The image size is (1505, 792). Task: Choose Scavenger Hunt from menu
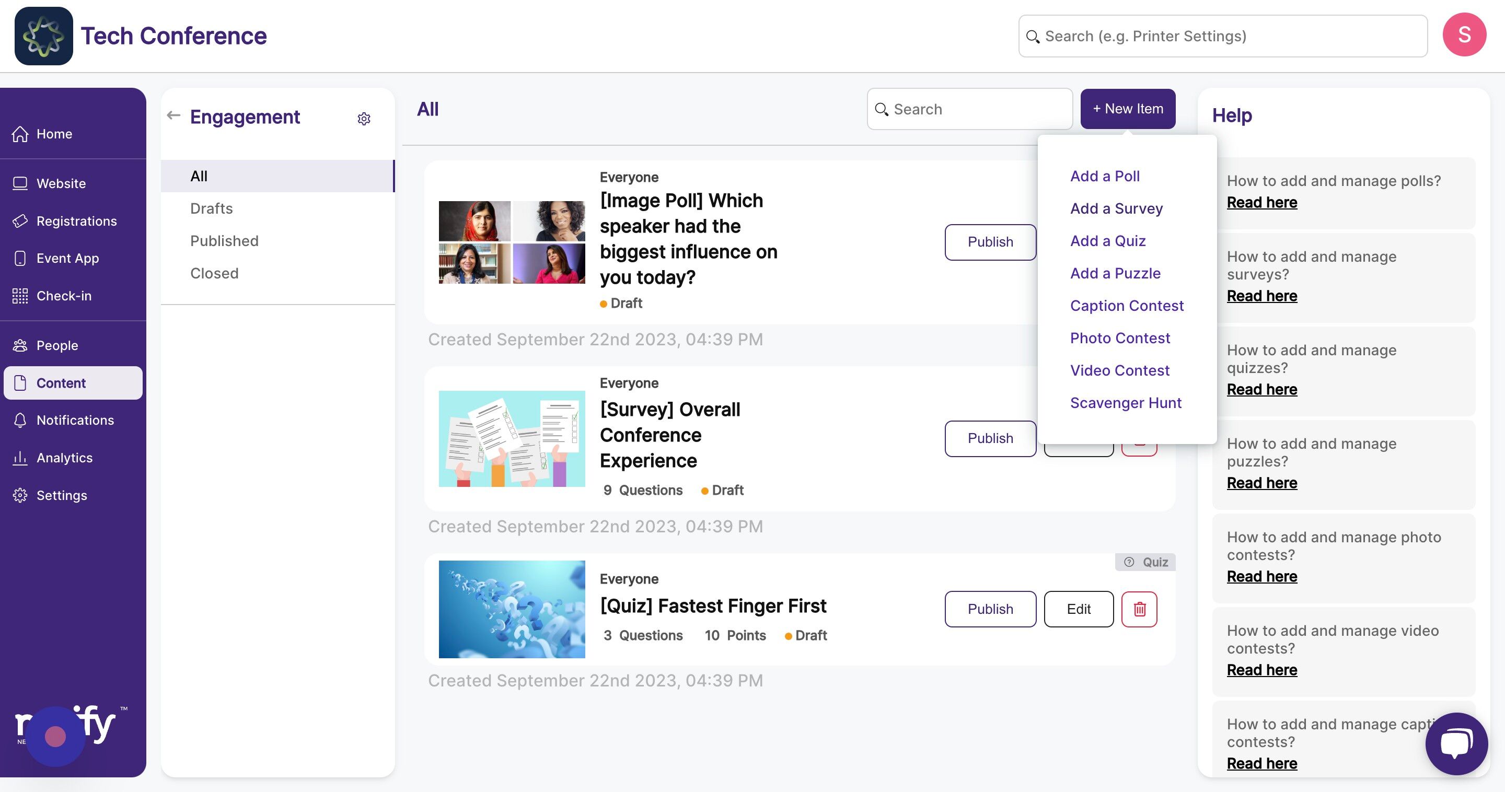[x=1125, y=402]
